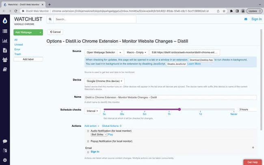This screenshot has width=264, height=165.
Task: Open the extensions puzzle icon
Action: click(x=232, y=11)
